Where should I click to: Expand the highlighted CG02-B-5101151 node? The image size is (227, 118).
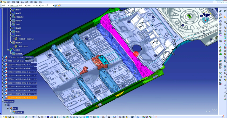[x=3, y=98]
